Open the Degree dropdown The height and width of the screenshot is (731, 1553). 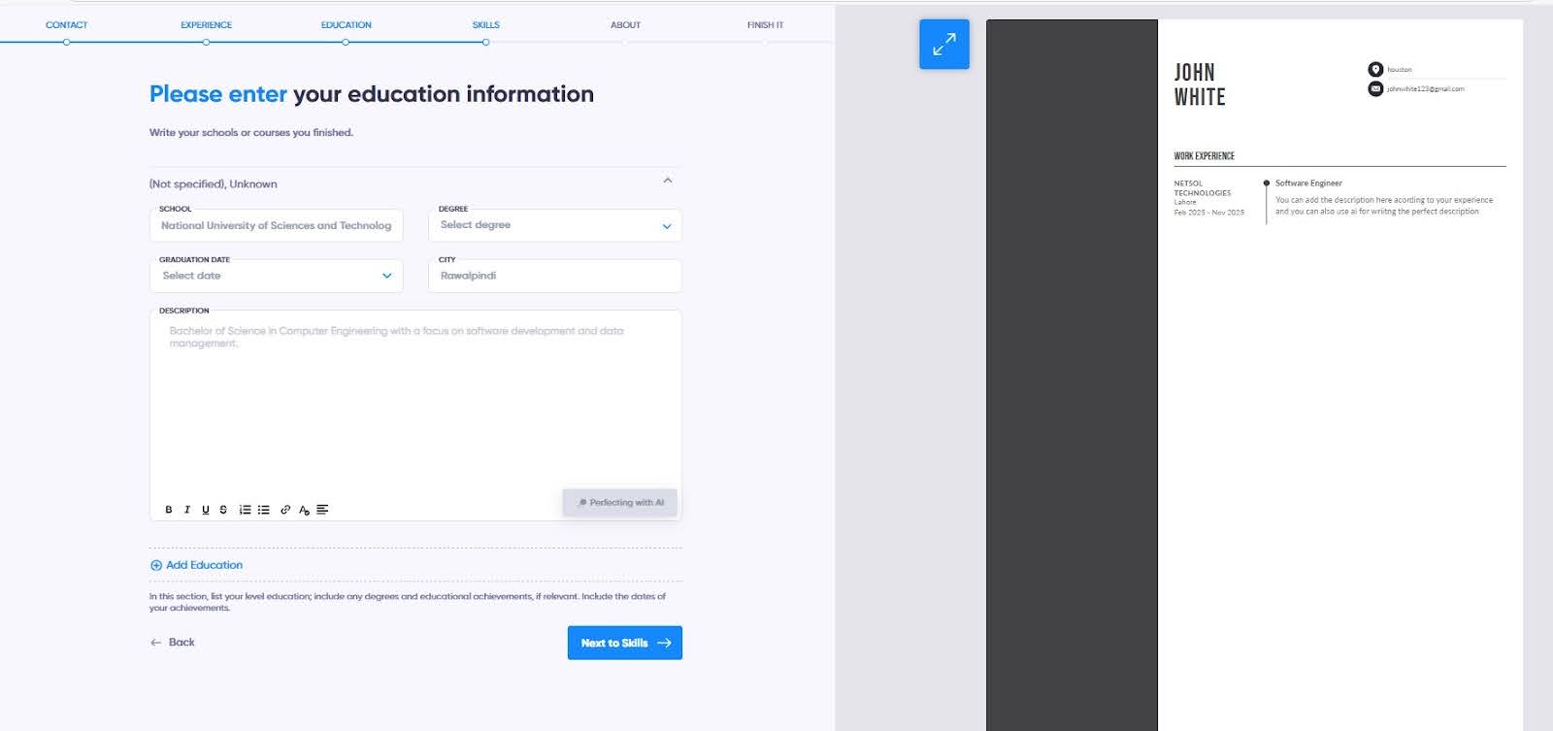pos(555,225)
